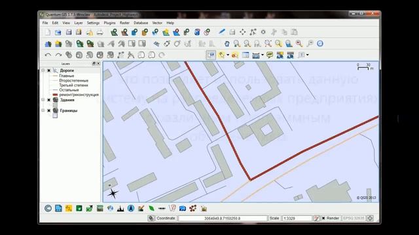Select the Node Tool icon
Viewport: 419px width, 235px height.
[x=253, y=32]
